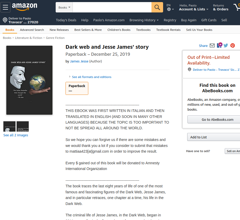Open delivery location pin for Paolo

tap(20, 20)
